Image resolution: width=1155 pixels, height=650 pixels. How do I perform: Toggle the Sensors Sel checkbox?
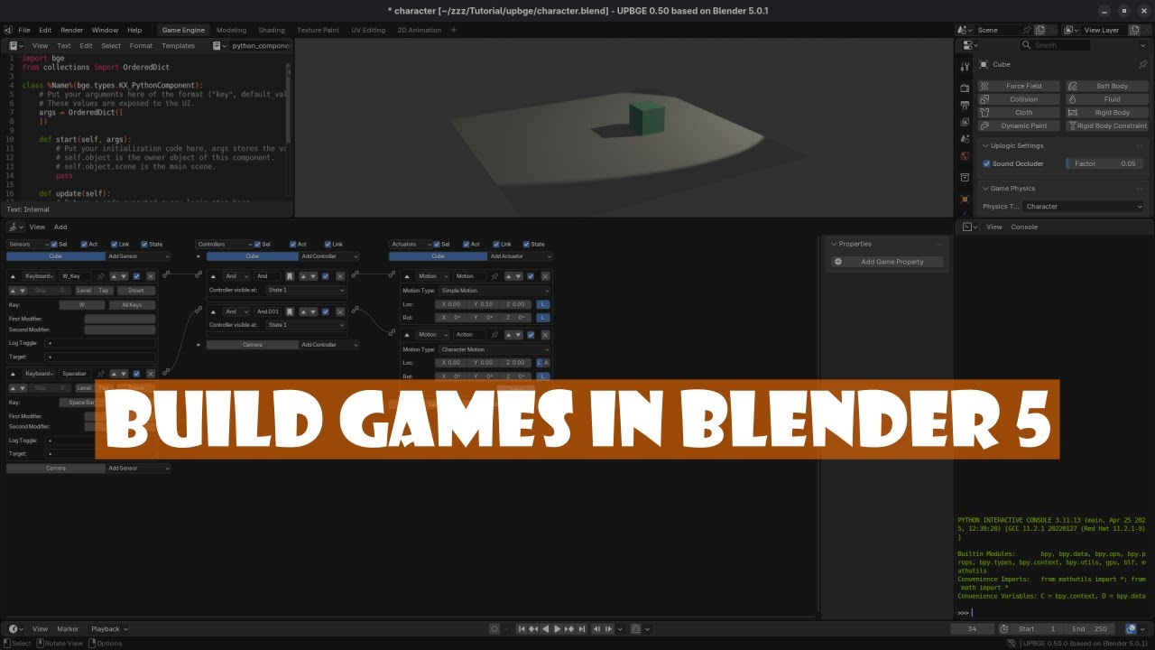click(54, 244)
